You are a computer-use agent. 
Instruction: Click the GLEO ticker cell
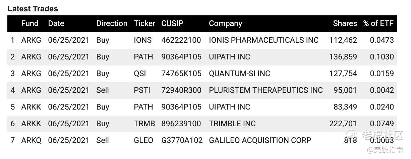point(143,140)
